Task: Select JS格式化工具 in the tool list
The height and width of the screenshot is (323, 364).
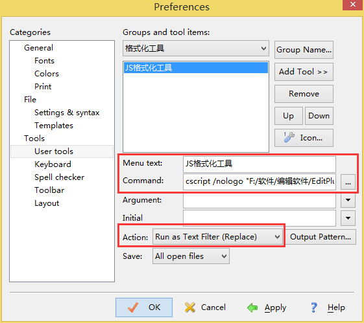Action: (x=196, y=67)
